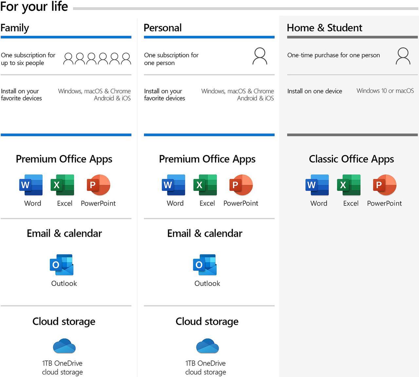The image size is (419, 377).
Task: Click 'Premium Office Apps' heading in Family
Action: 64,159
